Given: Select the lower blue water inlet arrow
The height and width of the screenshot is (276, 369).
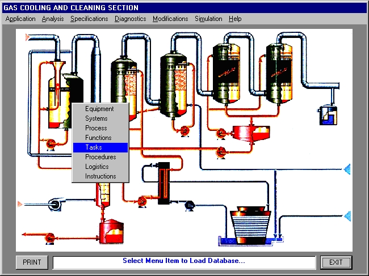Looking at the screenshot, I should point(347,216).
